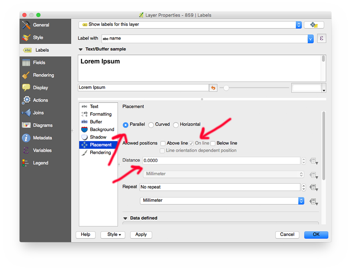This screenshot has width=351, height=270.
Task: Toggle the On line checkbox
Action: [x=191, y=143]
